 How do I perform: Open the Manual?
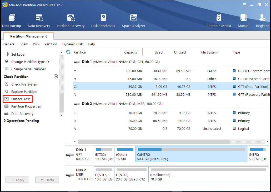pyautogui.click(x=243, y=21)
